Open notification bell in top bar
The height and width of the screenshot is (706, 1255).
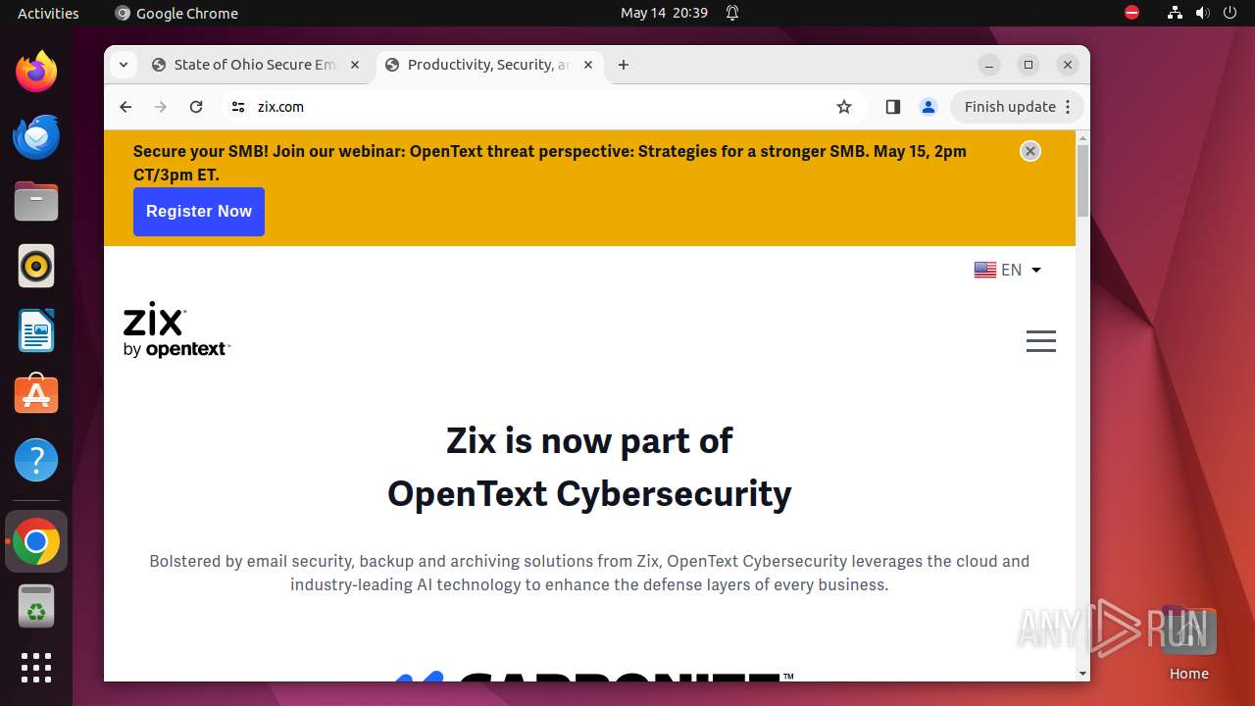point(732,13)
